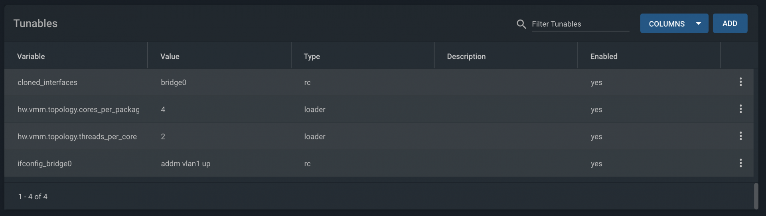The width and height of the screenshot is (766, 216).
Task: Sort by the Type column header
Action: (x=312, y=56)
